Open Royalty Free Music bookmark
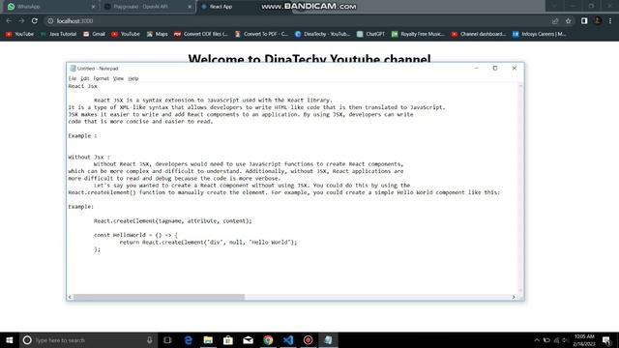 coord(418,34)
